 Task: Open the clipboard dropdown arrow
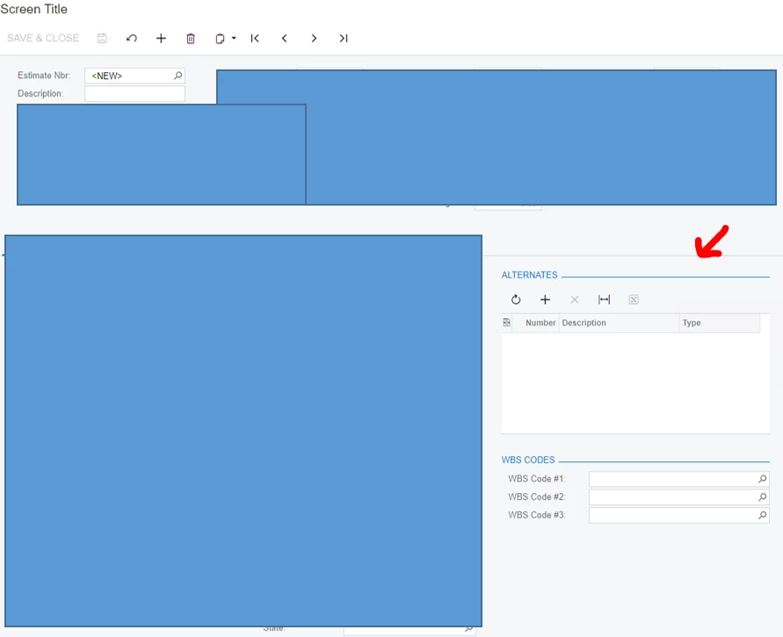pos(231,38)
